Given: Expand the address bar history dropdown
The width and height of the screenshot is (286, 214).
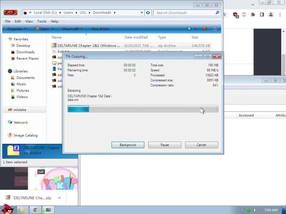Looking at the screenshot, I should pyautogui.click(x=142, y=13).
